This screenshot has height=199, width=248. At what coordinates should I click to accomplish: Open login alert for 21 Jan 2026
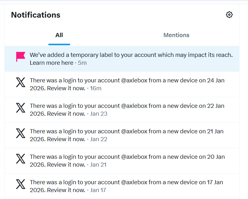click(122, 135)
